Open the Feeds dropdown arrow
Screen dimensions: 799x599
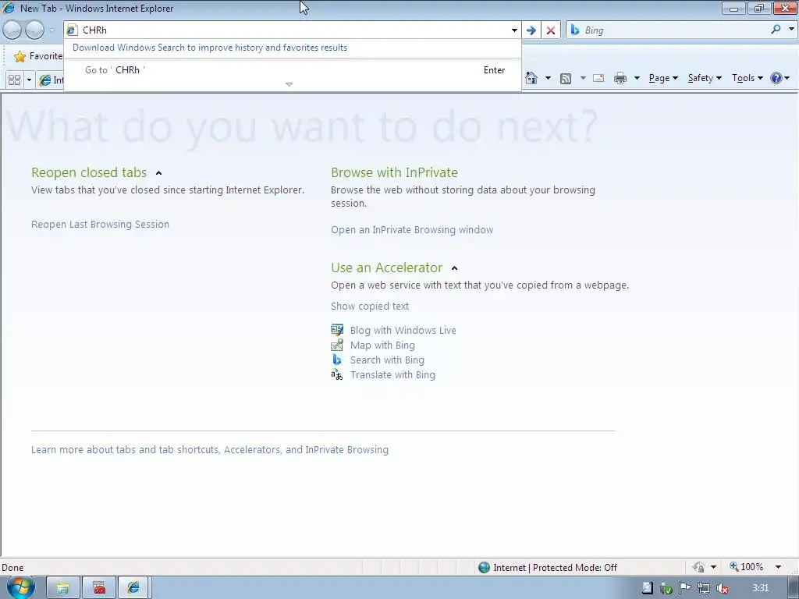point(583,78)
